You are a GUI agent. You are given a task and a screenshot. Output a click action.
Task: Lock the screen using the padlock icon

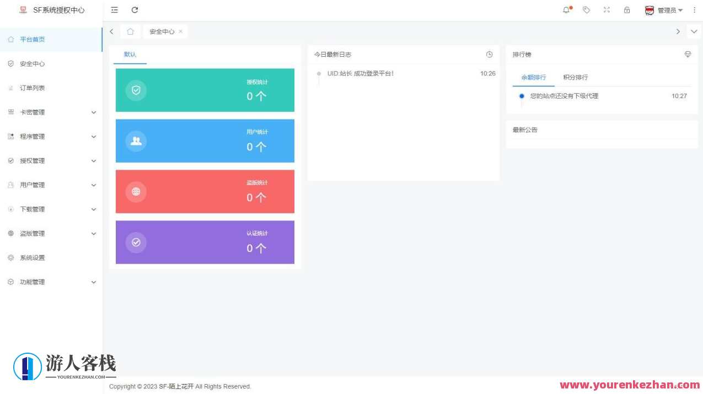[x=626, y=9]
